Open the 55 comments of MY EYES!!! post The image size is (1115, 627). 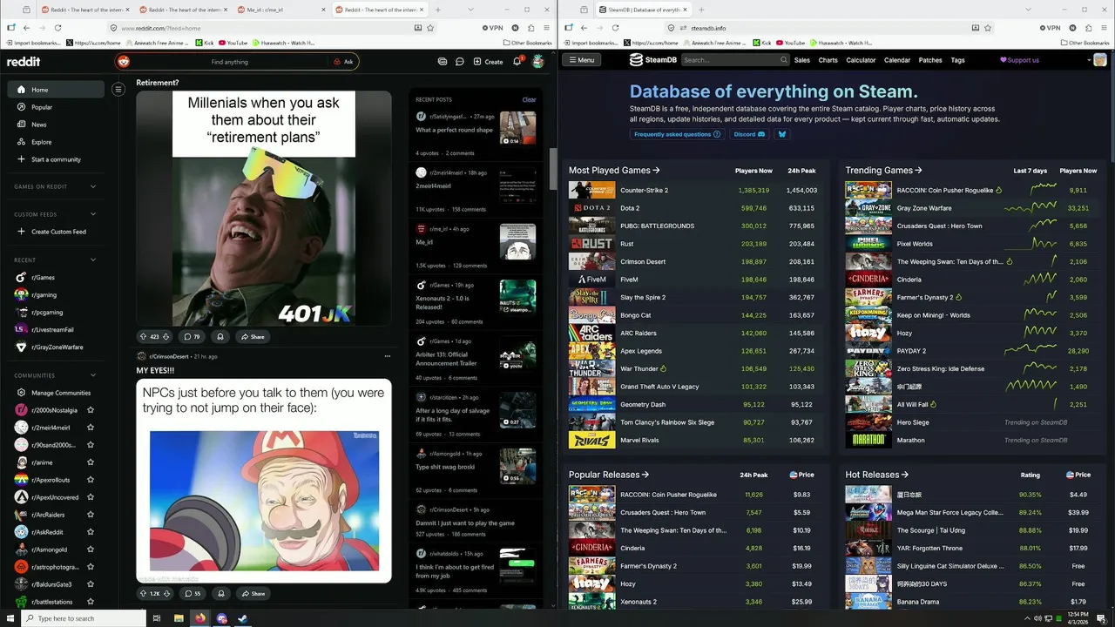pyautogui.click(x=192, y=593)
